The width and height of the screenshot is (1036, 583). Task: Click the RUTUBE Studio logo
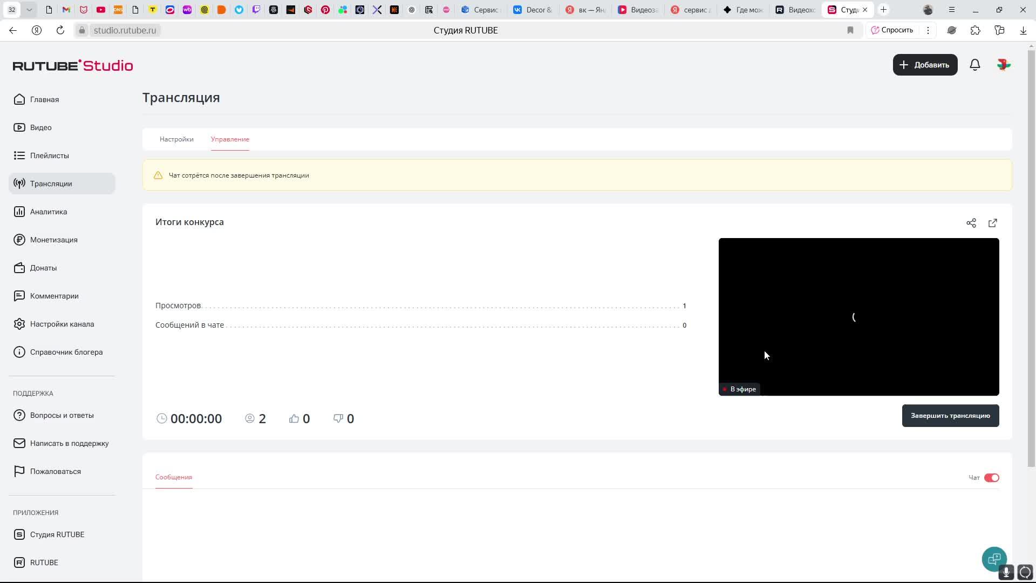[73, 65]
